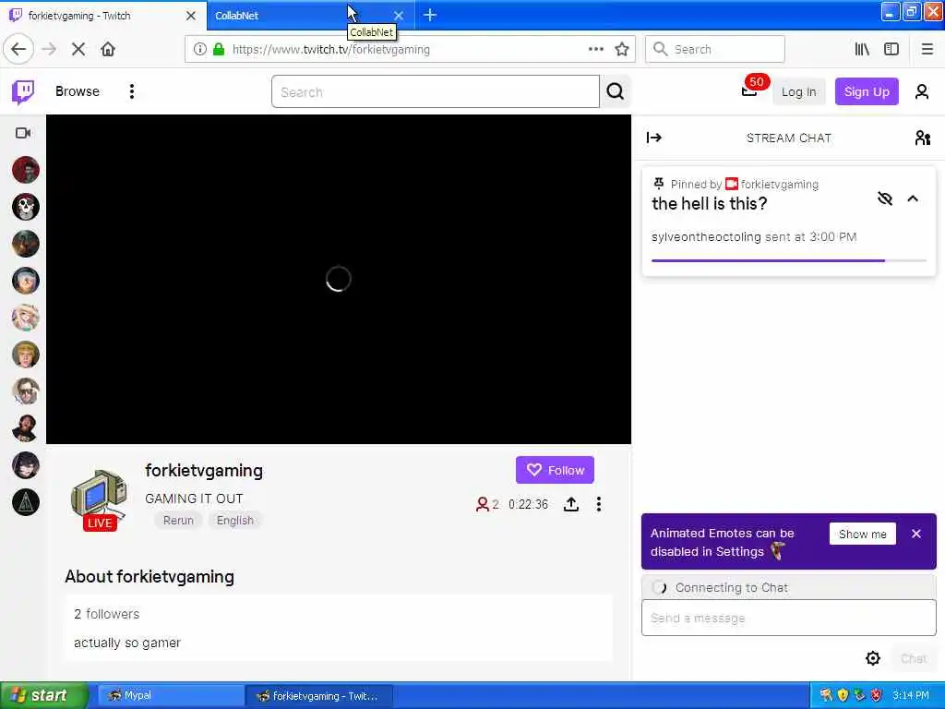Viewport: 945px width, 709px height.
Task: Toggle the browser sidebar view
Action: click(891, 50)
